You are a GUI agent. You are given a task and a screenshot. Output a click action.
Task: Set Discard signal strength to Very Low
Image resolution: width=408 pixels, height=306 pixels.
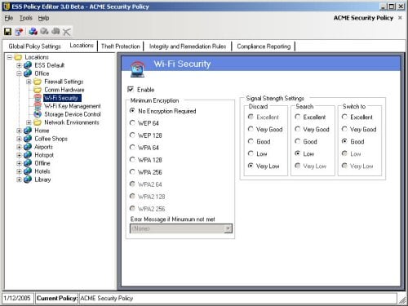251,166
